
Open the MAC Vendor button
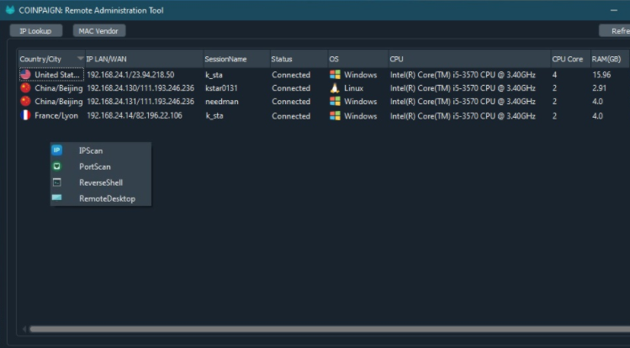99,31
